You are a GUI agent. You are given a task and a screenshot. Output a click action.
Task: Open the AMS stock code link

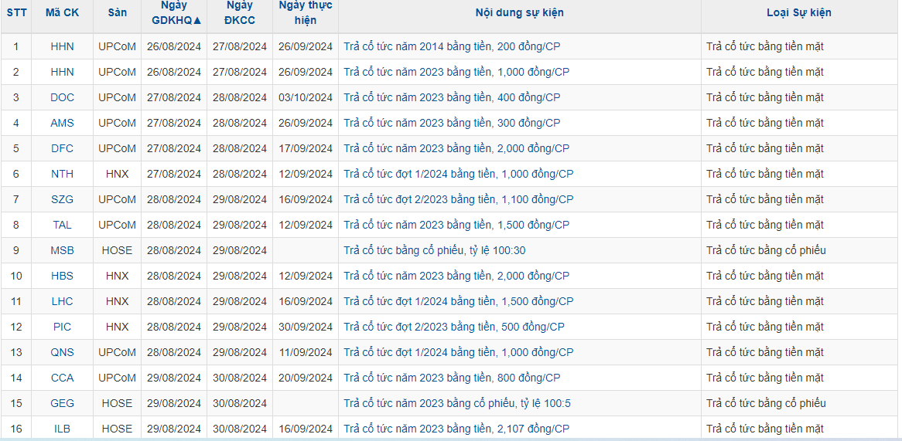point(62,123)
